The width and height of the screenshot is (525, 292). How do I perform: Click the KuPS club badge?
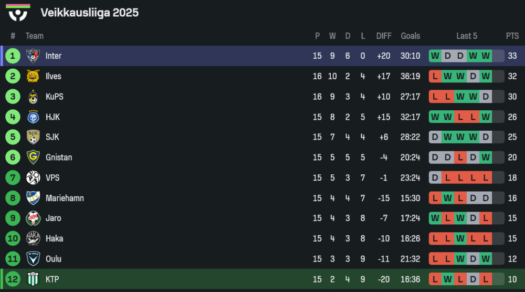point(33,97)
